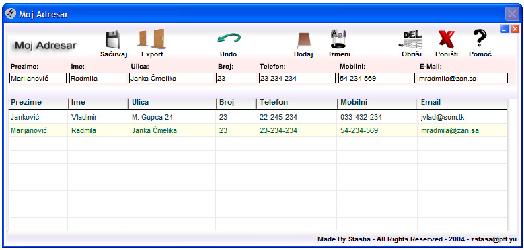Click the red Poništi X icon
The height and width of the screenshot is (250, 524).
point(447,40)
